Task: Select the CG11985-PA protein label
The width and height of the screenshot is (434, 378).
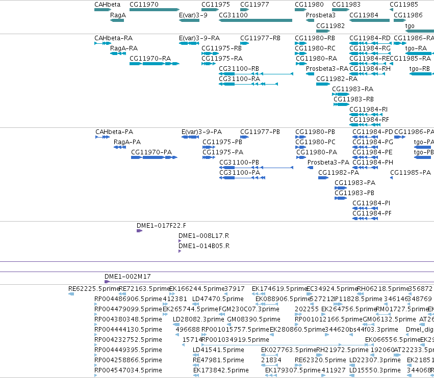Action: pos(411,173)
